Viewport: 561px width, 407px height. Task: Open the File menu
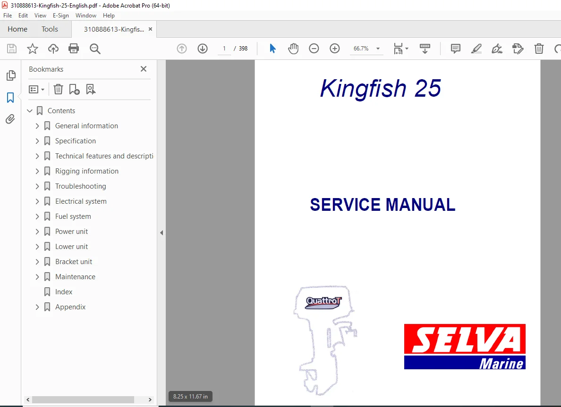click(8, 16)
